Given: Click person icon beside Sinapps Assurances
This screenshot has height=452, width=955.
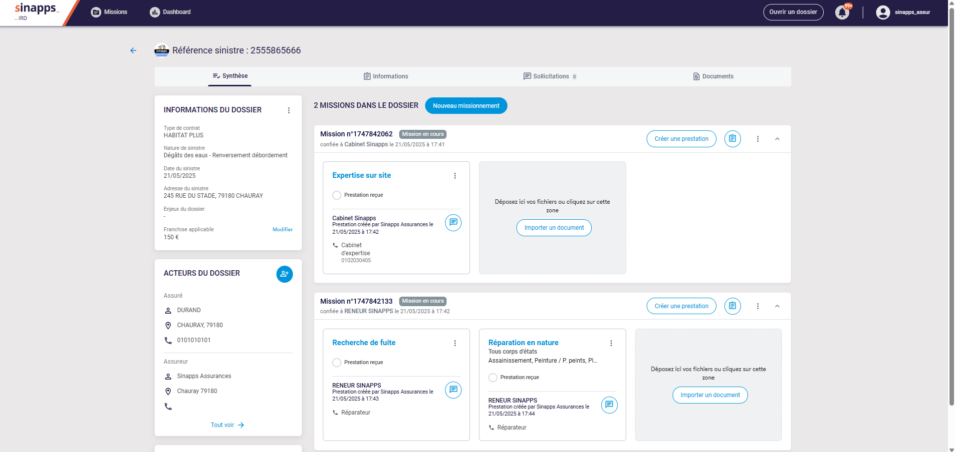Looking at the screenshot, I should pos(168,377).
